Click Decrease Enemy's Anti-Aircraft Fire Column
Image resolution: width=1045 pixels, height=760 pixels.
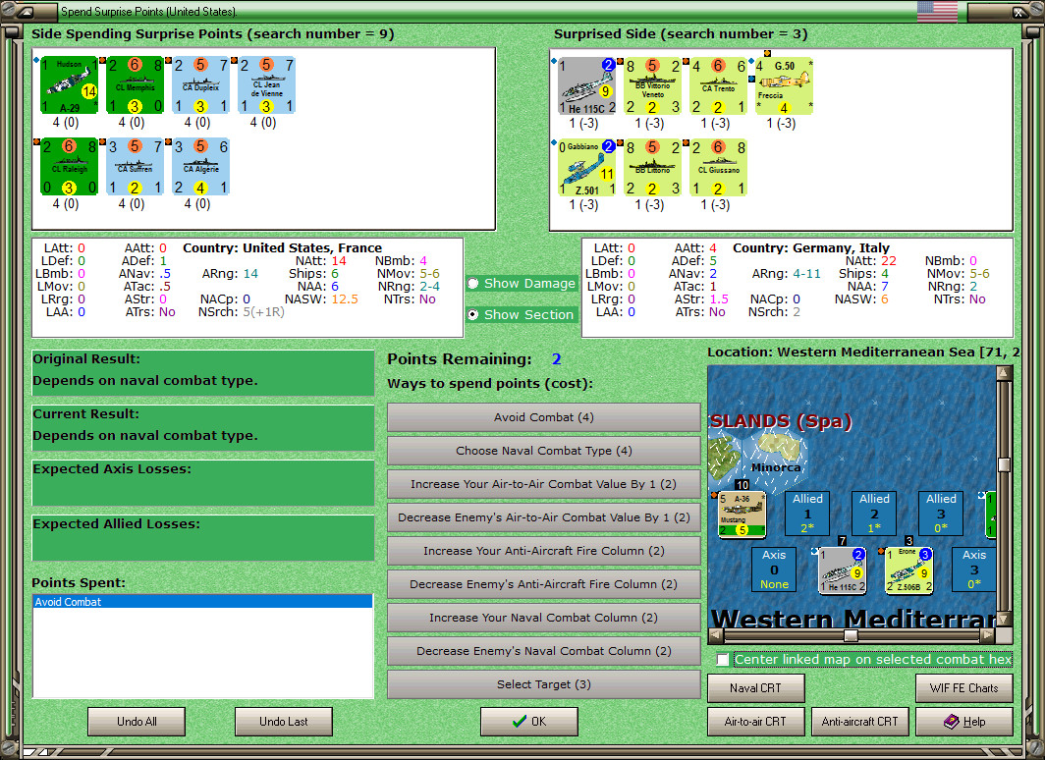click(x=544, y=584)
